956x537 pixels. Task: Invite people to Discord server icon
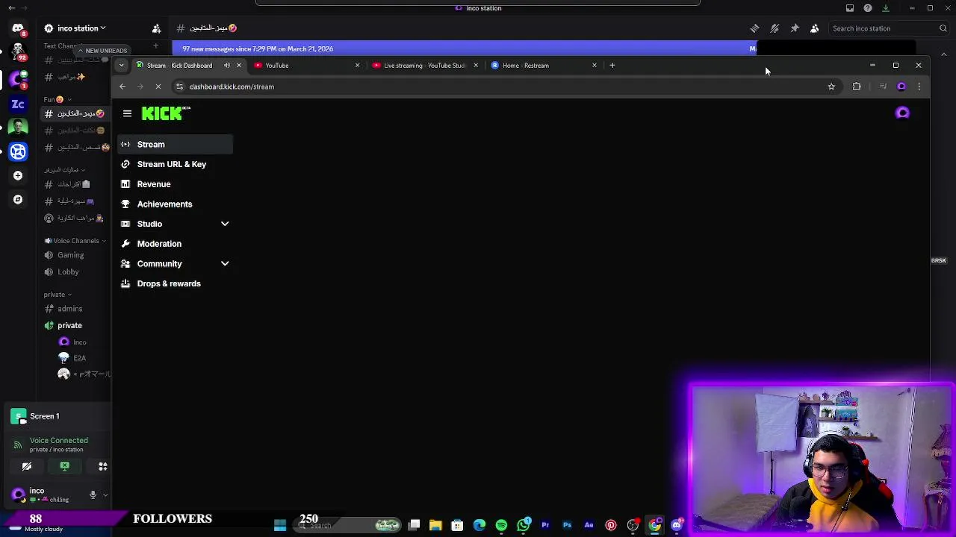click(x=157, y=28)
